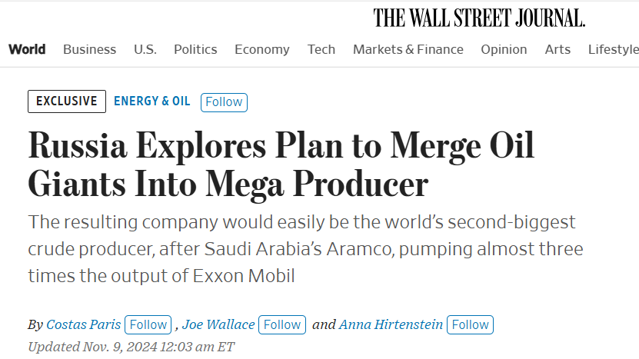
Task: Select the Economy nav item
Action: [x=262, y=49]
